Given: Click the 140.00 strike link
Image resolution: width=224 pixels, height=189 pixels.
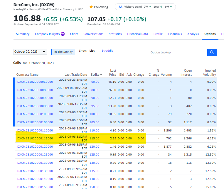Looking at the screenshot, I should [x=94, y=179].
